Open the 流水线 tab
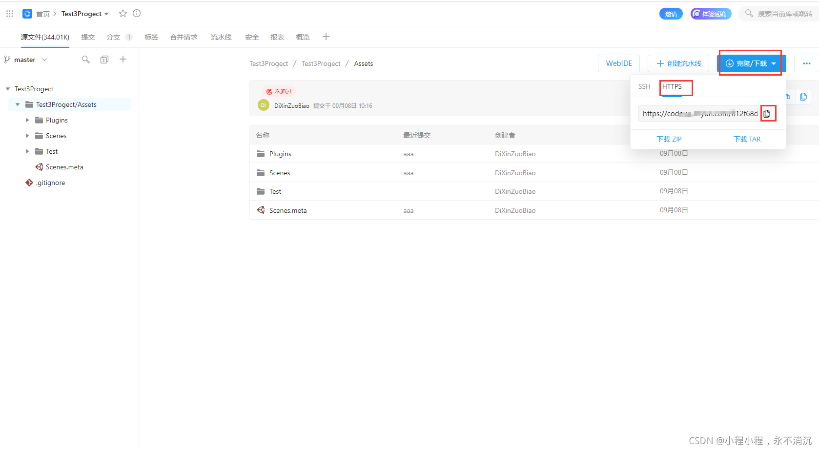This screenshot has height=450, width=819. click(221, 37)
